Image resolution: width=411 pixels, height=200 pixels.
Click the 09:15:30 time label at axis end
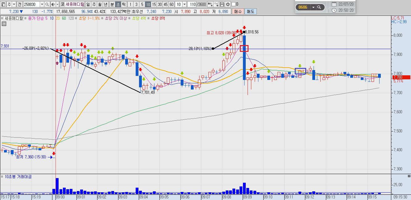tap(401, 197)
